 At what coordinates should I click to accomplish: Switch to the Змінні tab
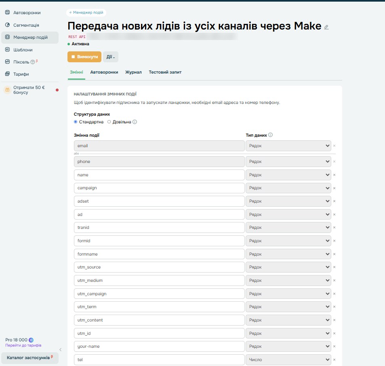coord(76,72)
